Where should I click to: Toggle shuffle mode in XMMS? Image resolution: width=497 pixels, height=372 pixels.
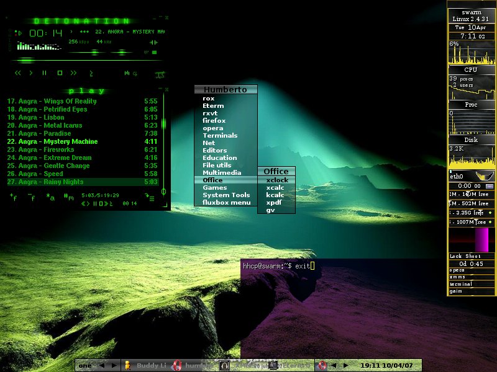pyautogui.click(x=127, y=73)
